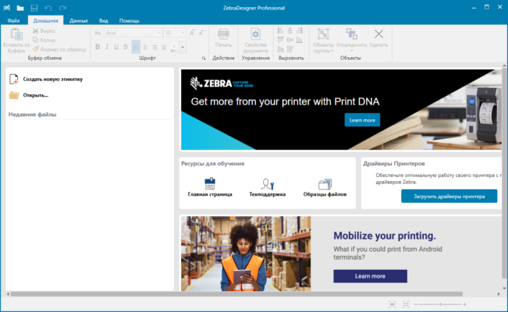Screen dimensions: 508x312
Task: Click the decrease font size icon
Action: pyautogui.click(x=201, y=33)
